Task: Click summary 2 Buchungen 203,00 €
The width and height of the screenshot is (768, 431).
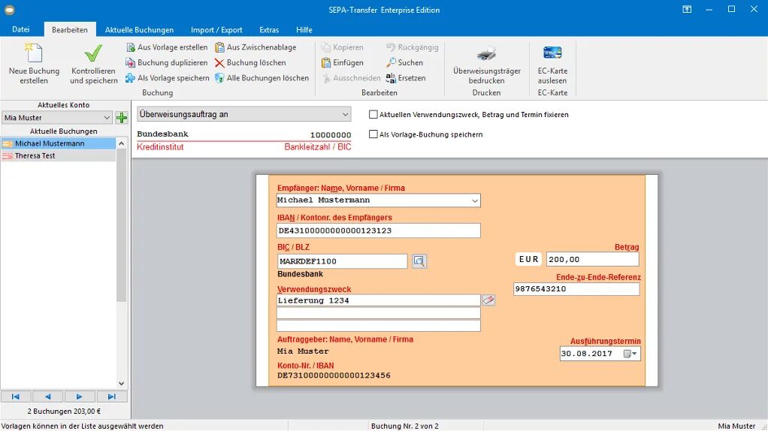Action: [x=64, y=411]
